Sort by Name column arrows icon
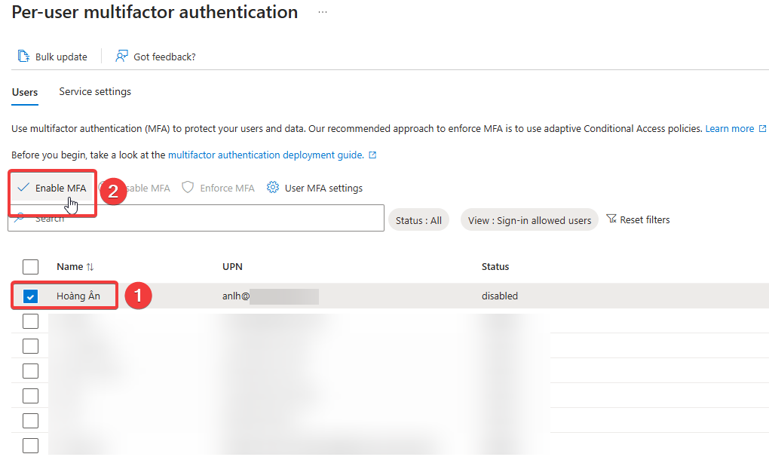The width and height of the screenshot is (769, 457). click(90, 267)
